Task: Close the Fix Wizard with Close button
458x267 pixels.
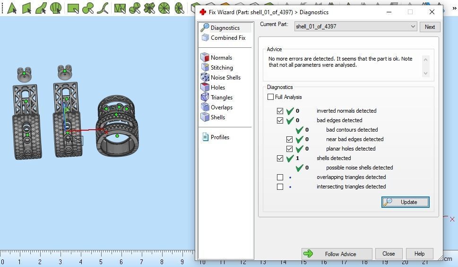Action: coord(389,254)
